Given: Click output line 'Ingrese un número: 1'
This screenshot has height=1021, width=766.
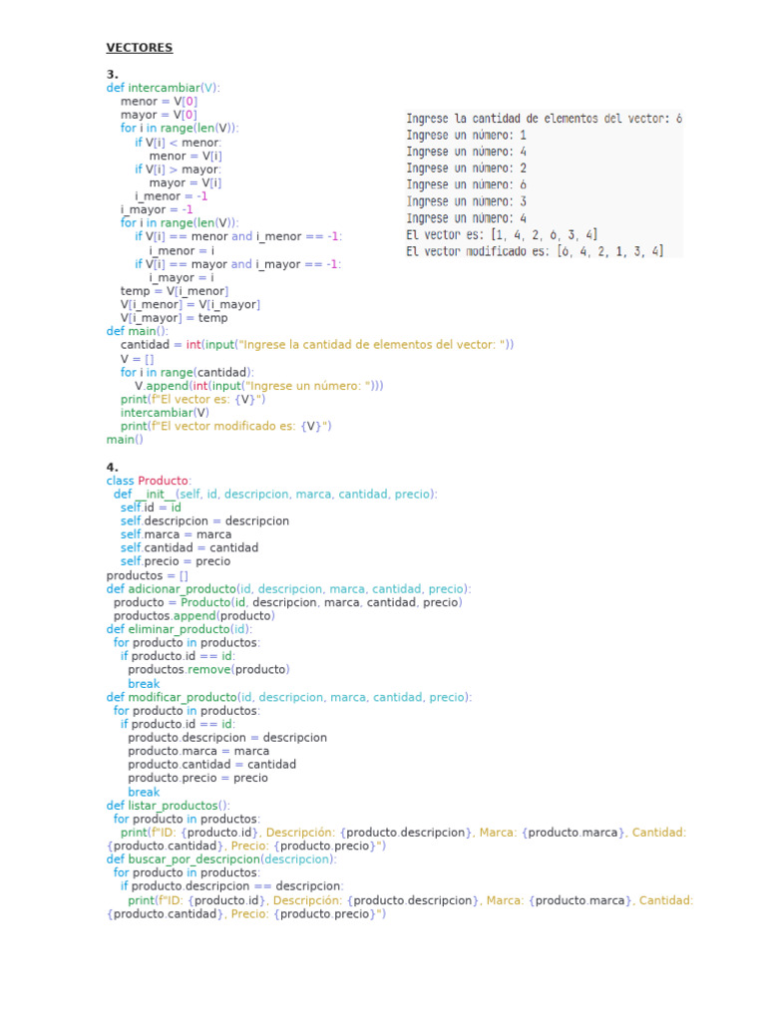Looking at the screenshot, I should 467,135.
